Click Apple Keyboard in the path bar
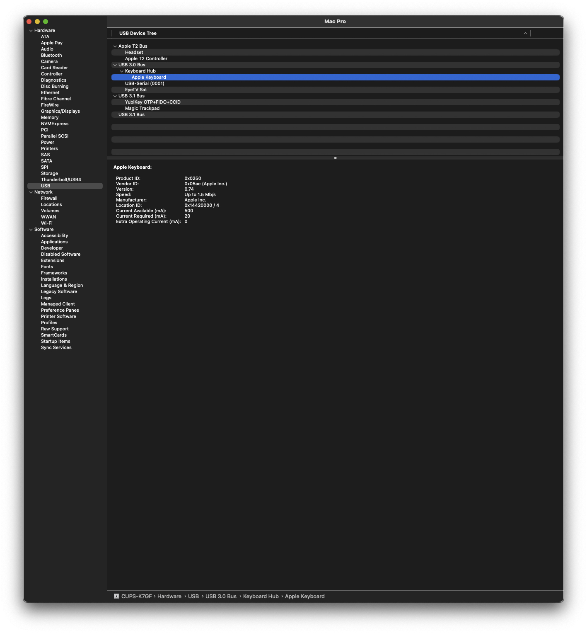Screen dimensions: 587x633 pos(305,597)
